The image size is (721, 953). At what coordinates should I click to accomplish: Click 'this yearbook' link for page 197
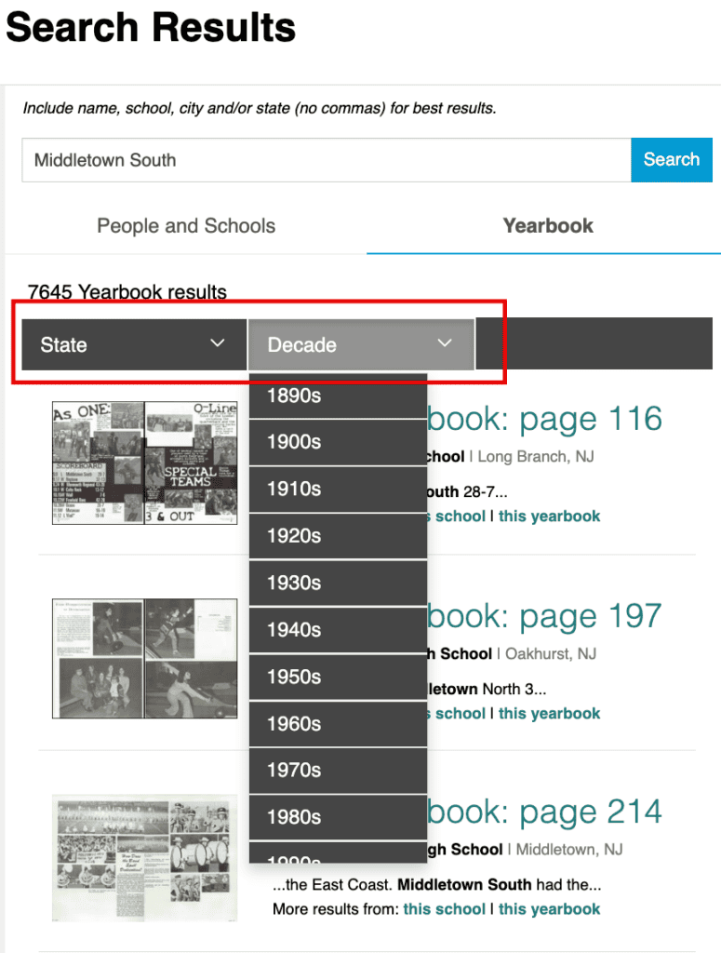[549, 714]
